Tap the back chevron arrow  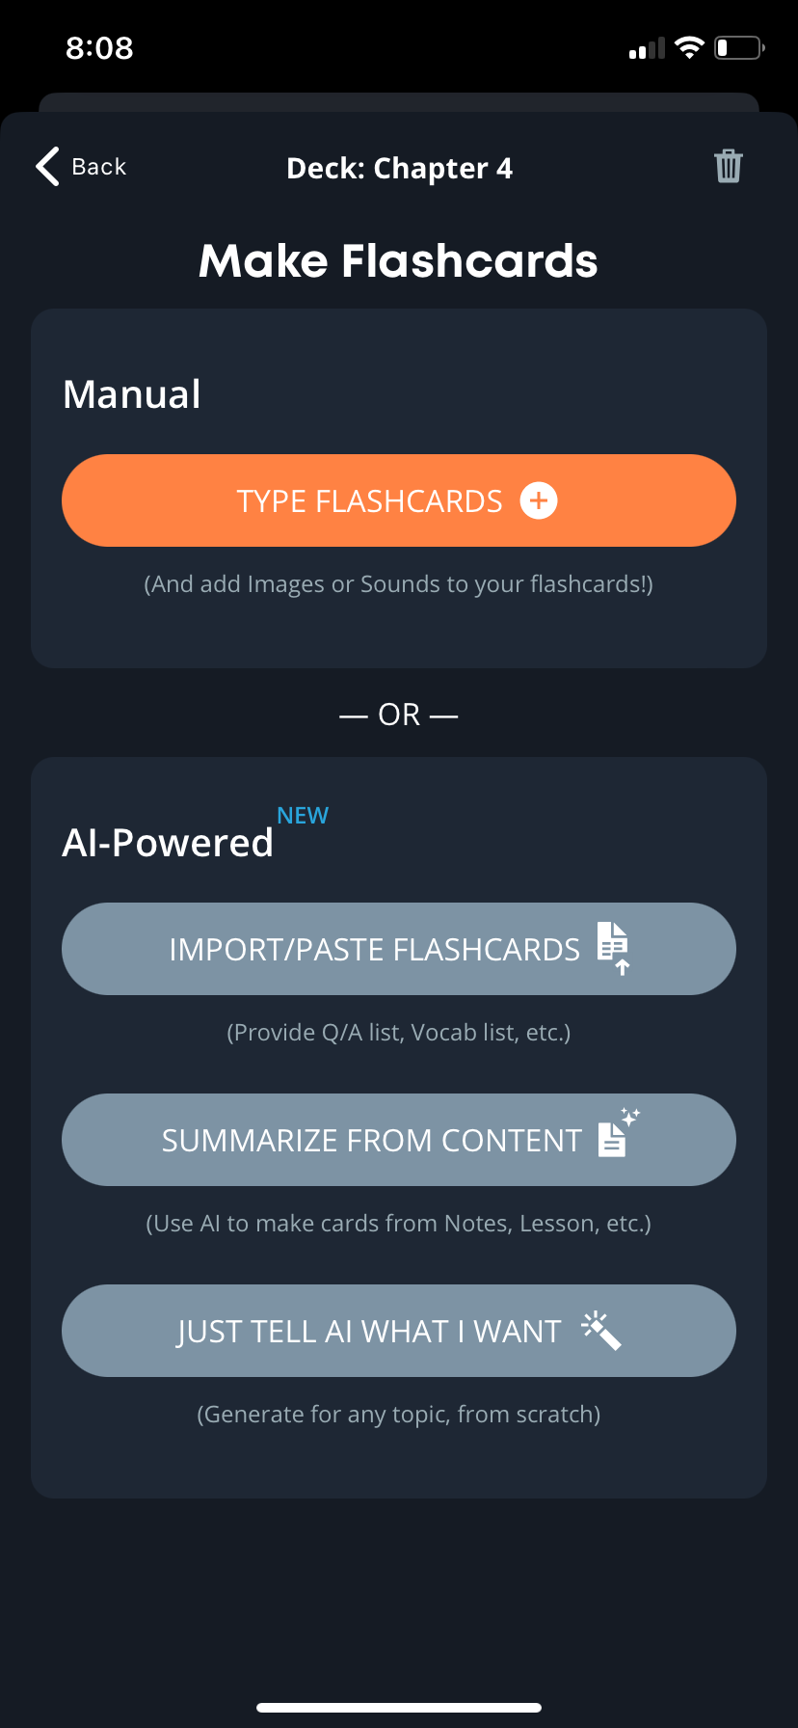coord(48,167)
